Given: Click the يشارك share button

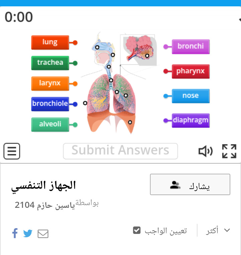Looking at the screenshot, I should pyautogui.click(x=190, y=184).
